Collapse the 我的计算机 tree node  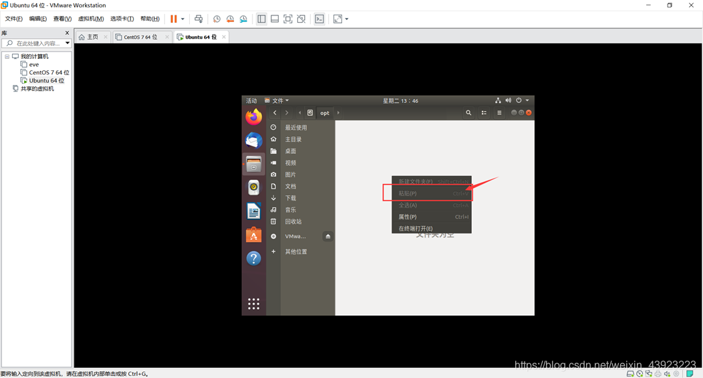[x=7, y=57]
